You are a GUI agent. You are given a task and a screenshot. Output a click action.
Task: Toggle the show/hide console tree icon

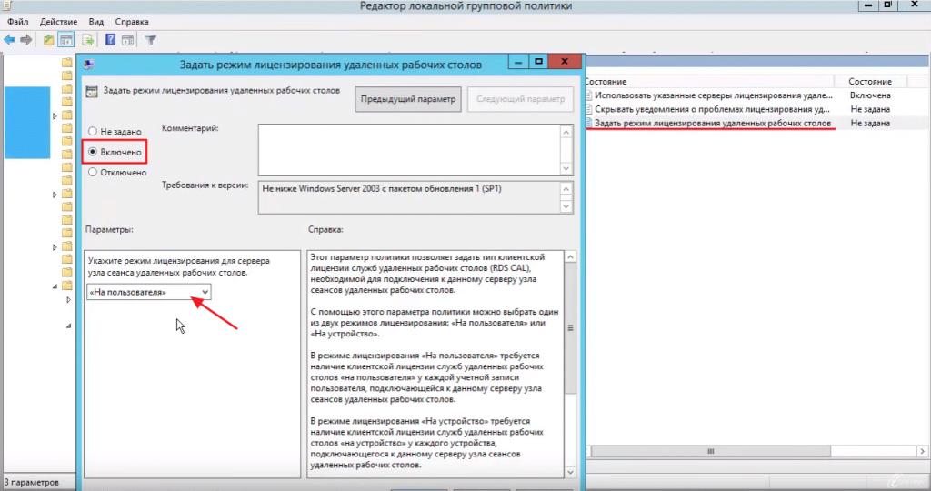[65, 40]
